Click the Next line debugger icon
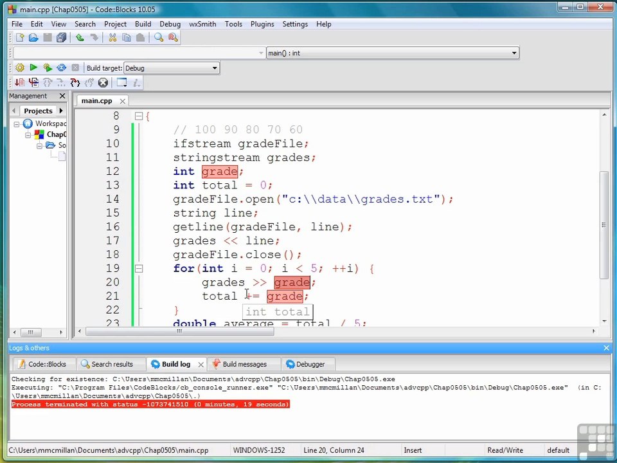617x463 pixels. coord(48,83)
